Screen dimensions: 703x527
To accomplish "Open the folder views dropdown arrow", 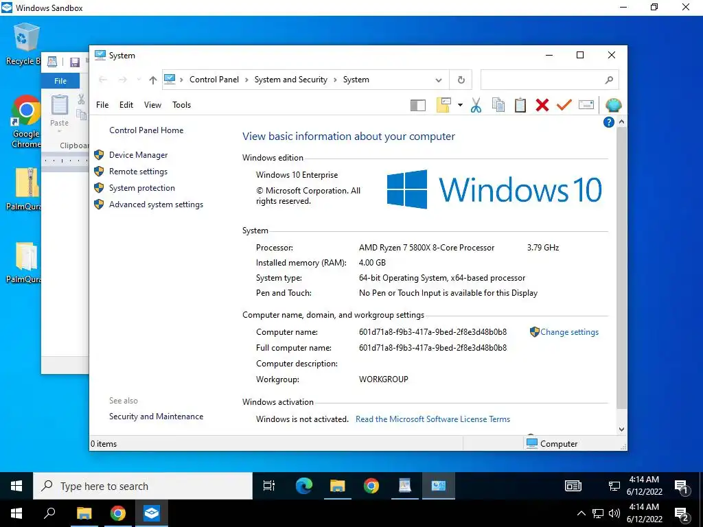I will [x=460, y=105].
